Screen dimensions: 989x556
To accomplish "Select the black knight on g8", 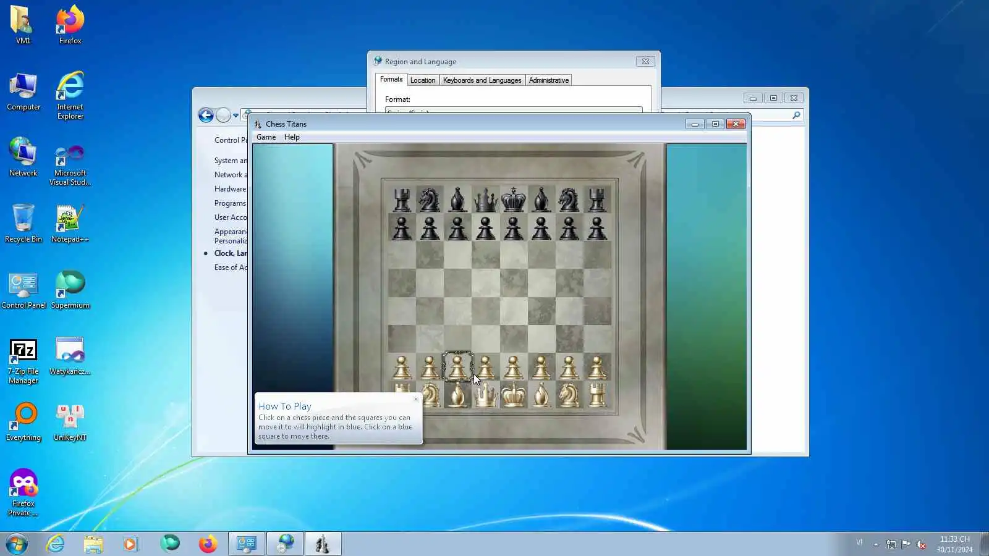I will pos(569,200).
